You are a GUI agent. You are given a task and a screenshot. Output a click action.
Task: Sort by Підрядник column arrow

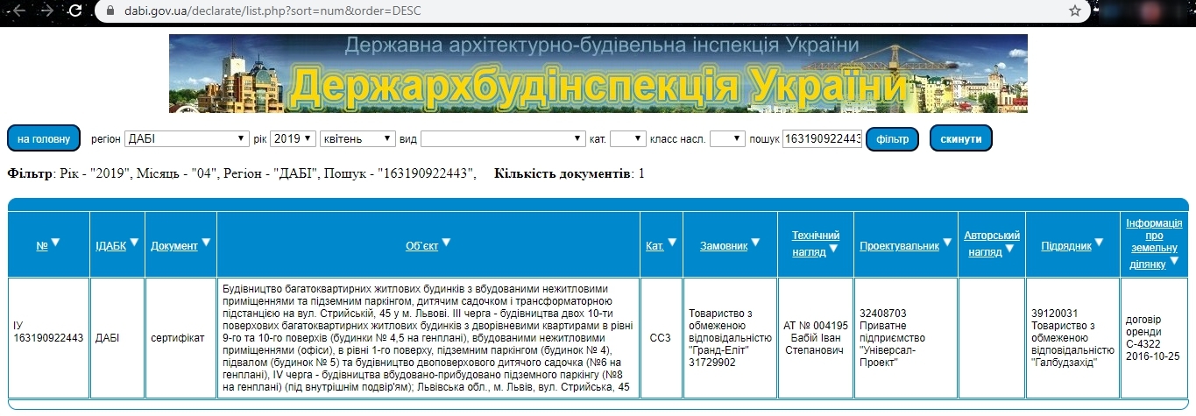[1100, 243]
